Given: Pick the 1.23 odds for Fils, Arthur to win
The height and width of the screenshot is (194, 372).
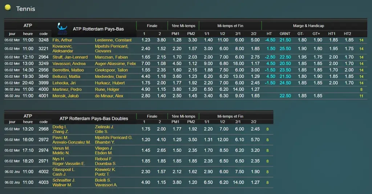Looking at the screenshot, I should point(146,40).
